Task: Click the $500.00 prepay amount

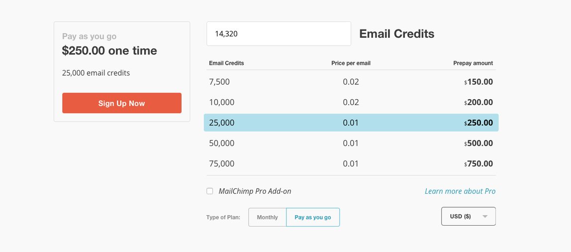Action: pyautogui.click(x=478, y=143)
